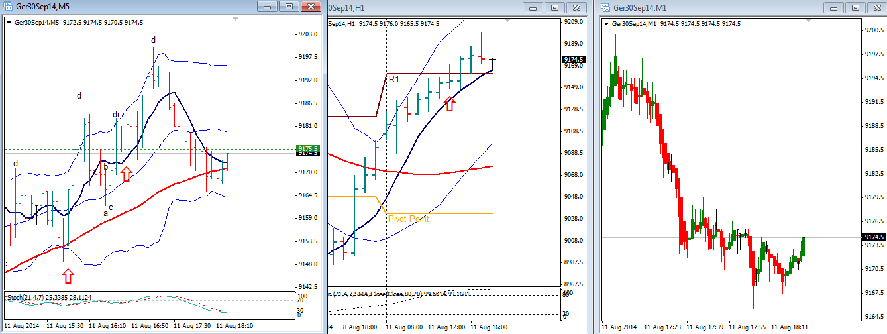The width and height of the screenshot is (887, 334).
Task: Minimize the Ger30Sep14,M5 chart window
Action: [x=268, y=7]
